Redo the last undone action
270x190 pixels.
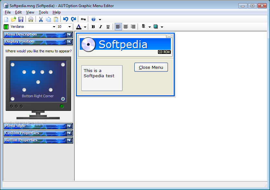74,19
